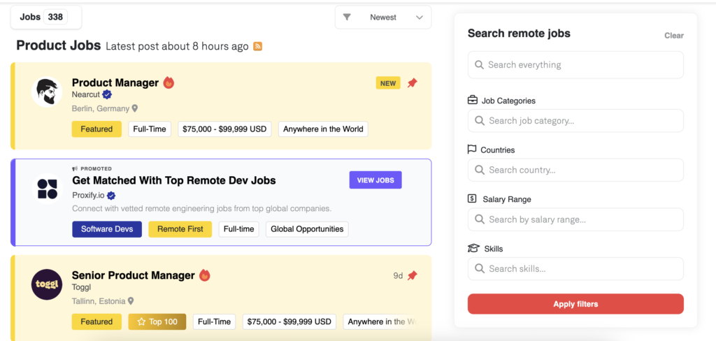The height and width of the screenshot is (341, 716).
Task: Click Nearcut verified badge icon
Action: (x=107, y=94)
